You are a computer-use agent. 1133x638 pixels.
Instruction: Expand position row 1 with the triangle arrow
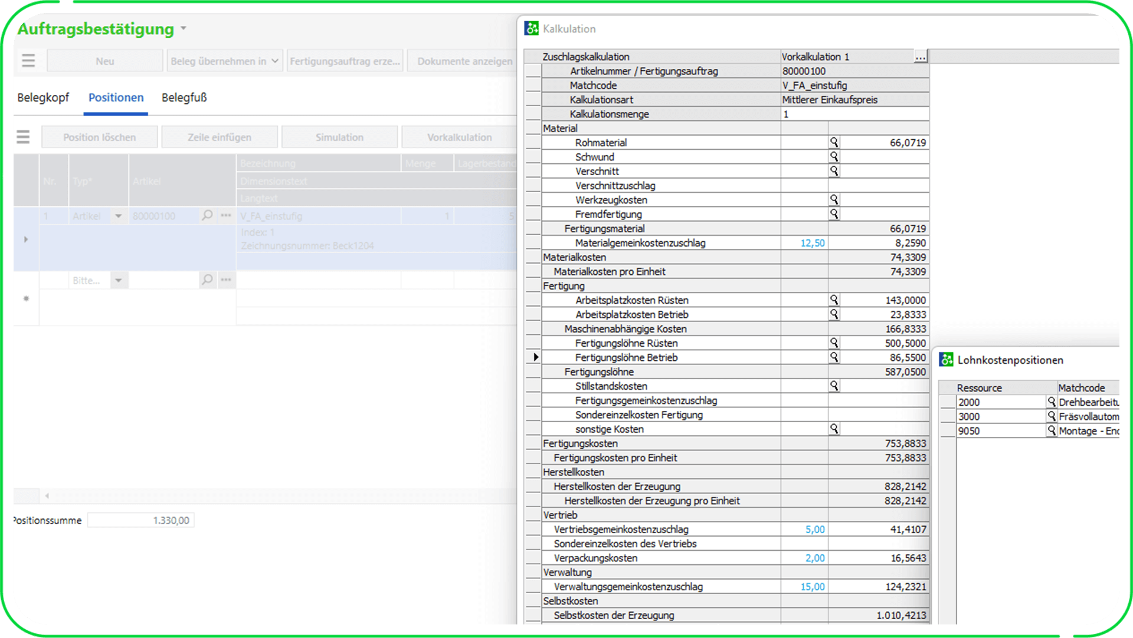(x=26, y=239)
